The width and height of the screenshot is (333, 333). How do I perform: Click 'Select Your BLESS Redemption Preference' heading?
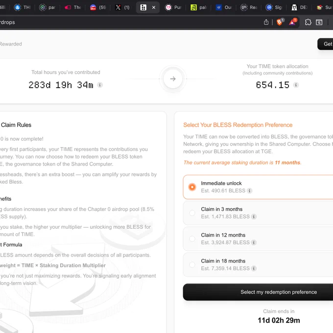click(x=238, y=125)
